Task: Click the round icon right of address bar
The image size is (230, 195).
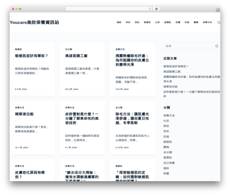Action: tap(156, 9)
